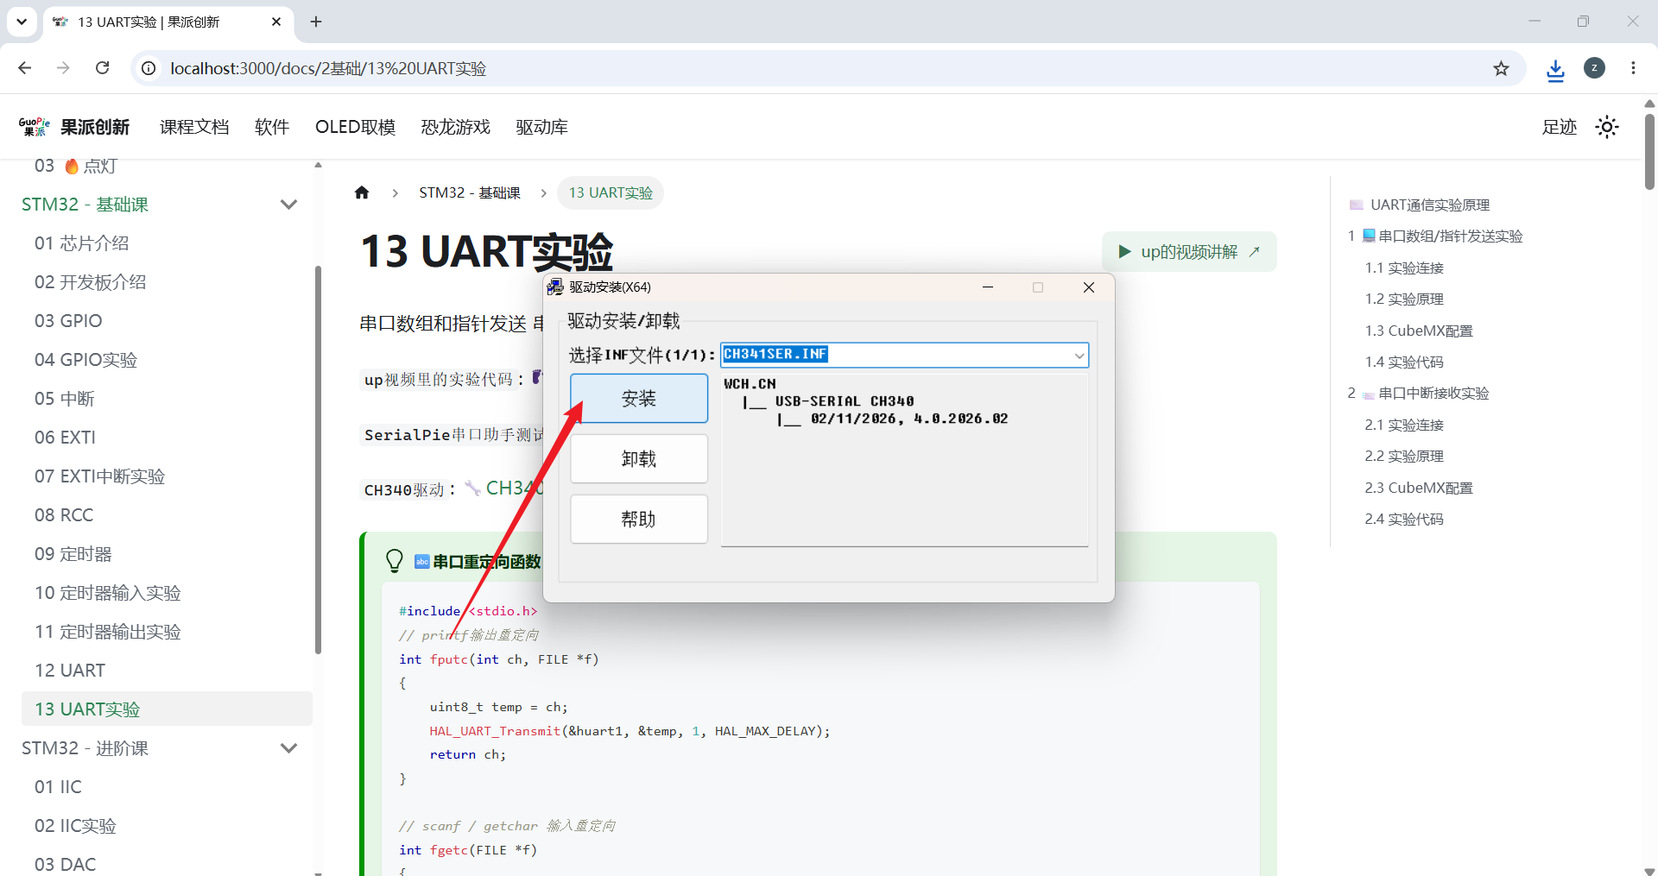Click the browser profile avatar icon
This screenshot has width=1658, height=876.
[1594, 68]
